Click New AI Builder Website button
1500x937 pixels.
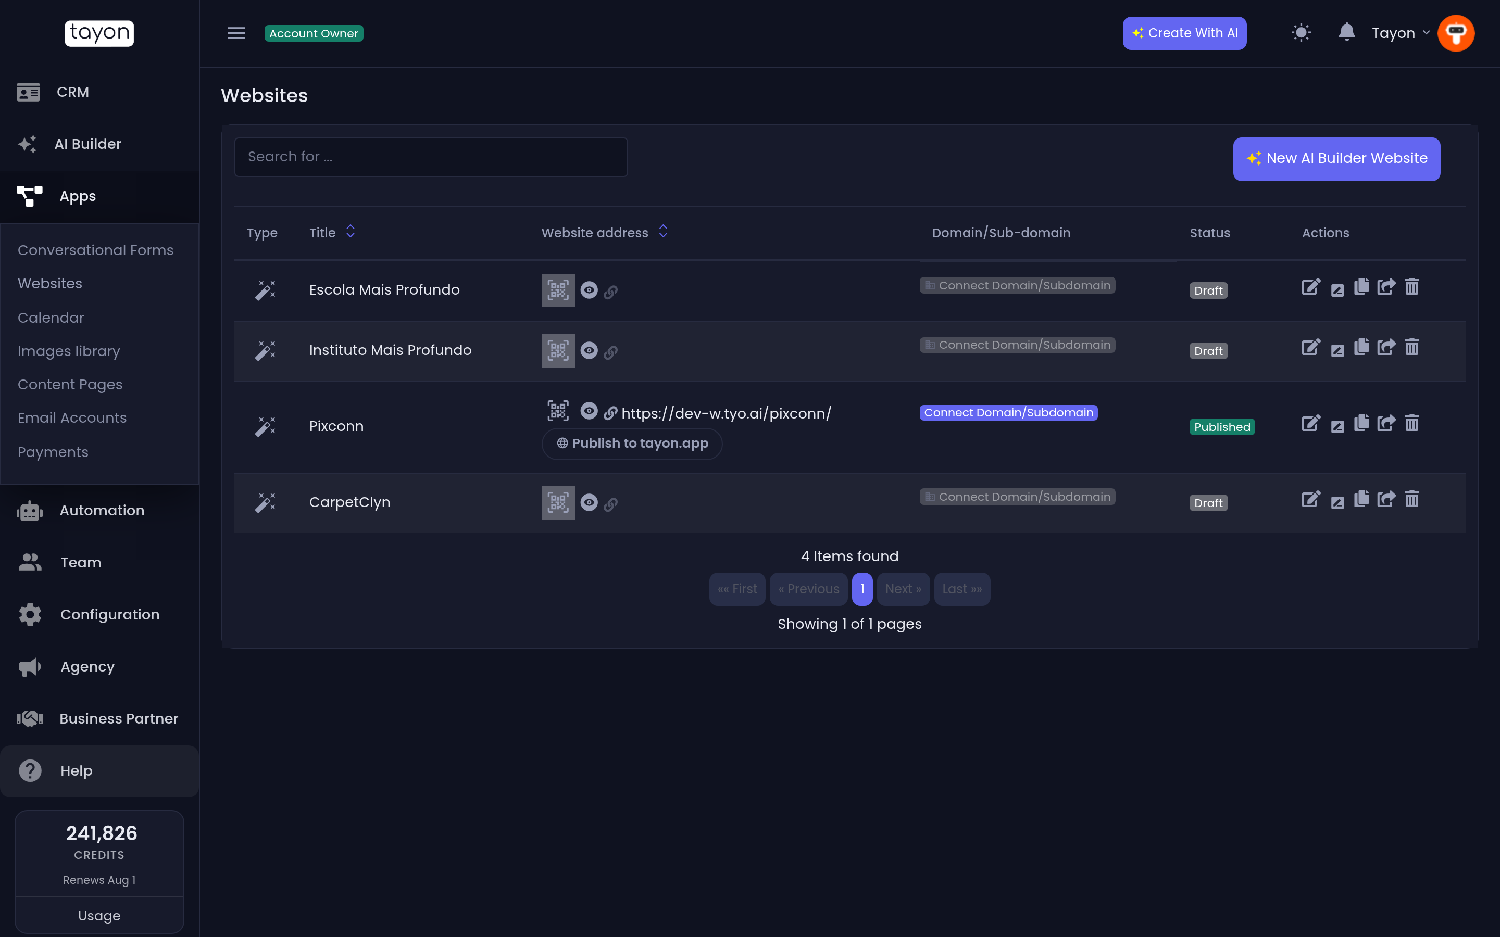coord(1336,159)
